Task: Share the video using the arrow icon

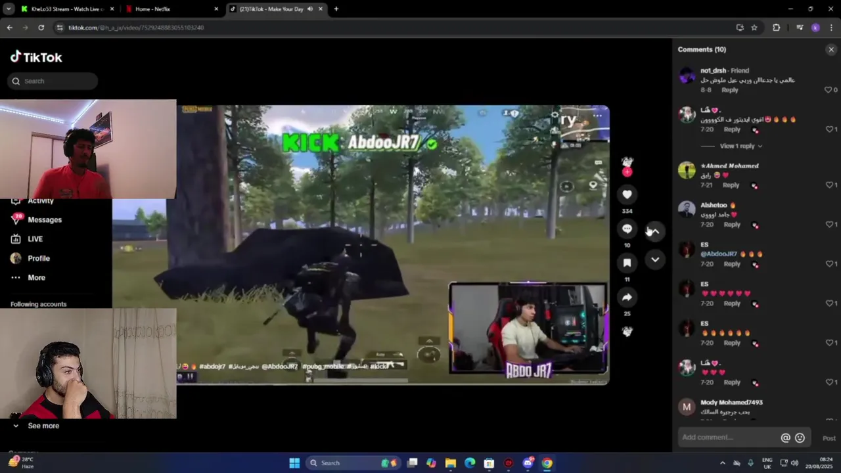Action: [627, 298]
